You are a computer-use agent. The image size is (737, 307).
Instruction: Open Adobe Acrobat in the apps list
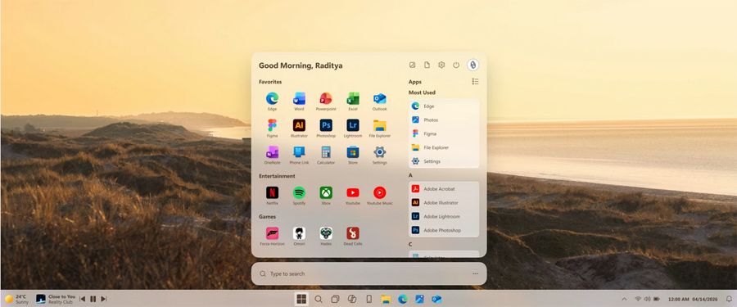[x=444, y=188]
